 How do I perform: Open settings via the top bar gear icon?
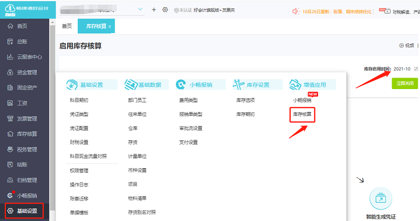[165, 10]
